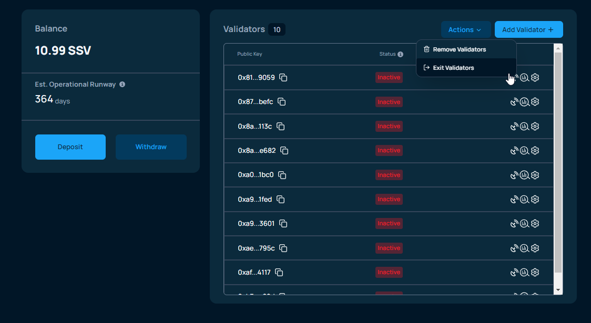Copy public key 0xa9...3601
Image resolution: width=591 pixels, height=323 pixels.
[x=283, y=224]
